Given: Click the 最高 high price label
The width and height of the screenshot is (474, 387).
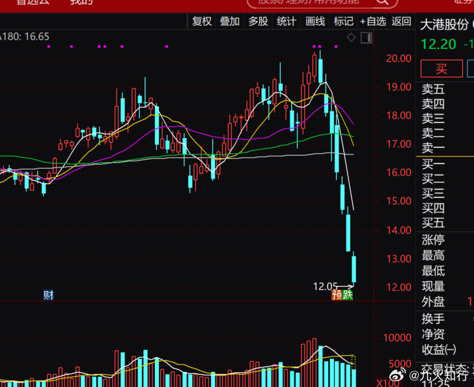Looking at the screenshot, I should pos(433,255).
